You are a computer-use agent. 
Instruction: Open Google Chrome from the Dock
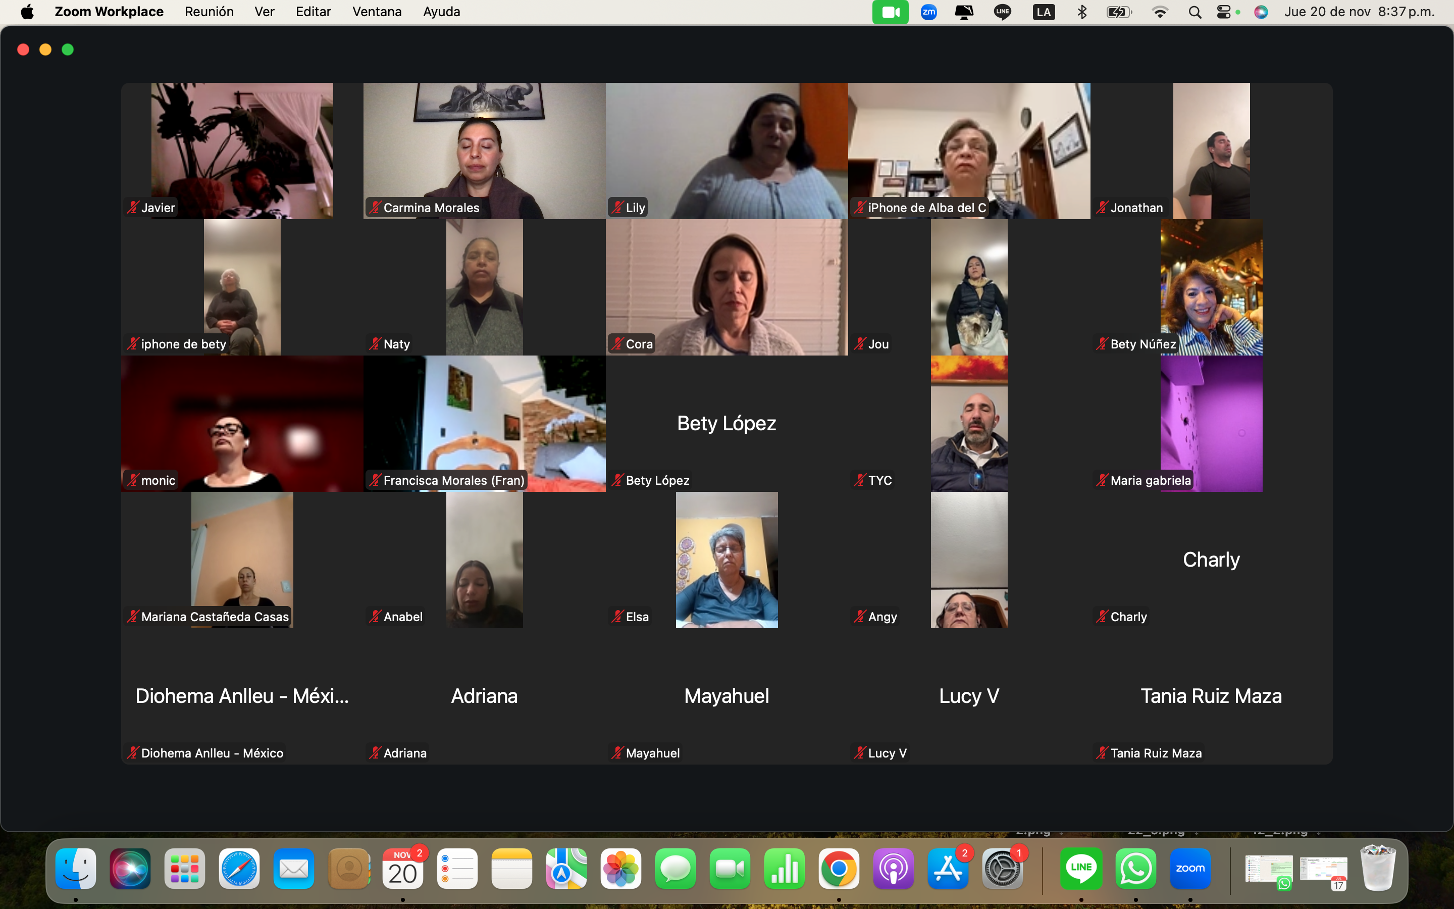(839, 868)
